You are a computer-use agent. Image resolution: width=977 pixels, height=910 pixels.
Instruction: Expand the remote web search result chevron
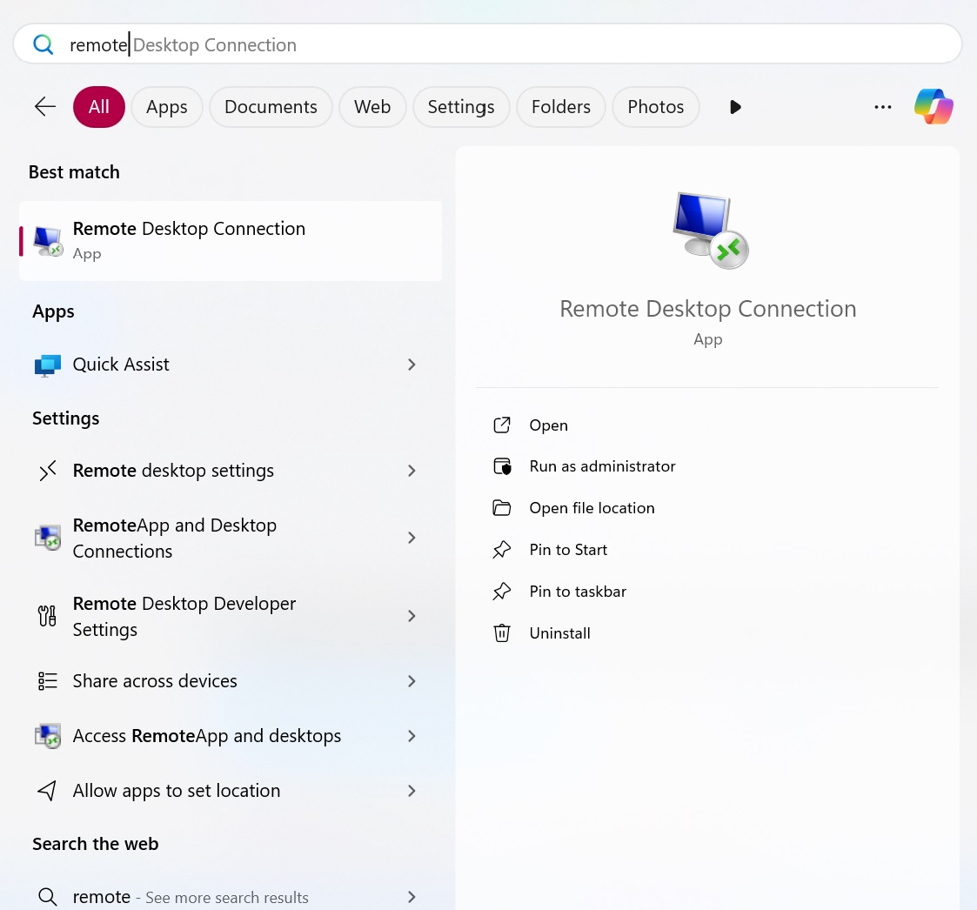click(412, 897)
